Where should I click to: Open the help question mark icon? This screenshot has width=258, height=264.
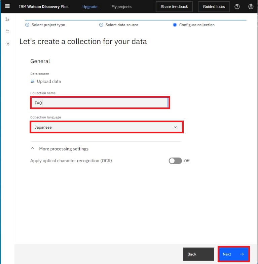237,7
